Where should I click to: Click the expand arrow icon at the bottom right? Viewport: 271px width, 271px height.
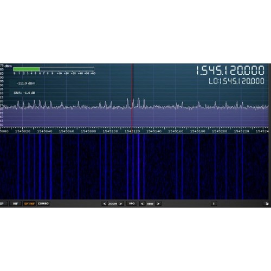pos(266,204)
